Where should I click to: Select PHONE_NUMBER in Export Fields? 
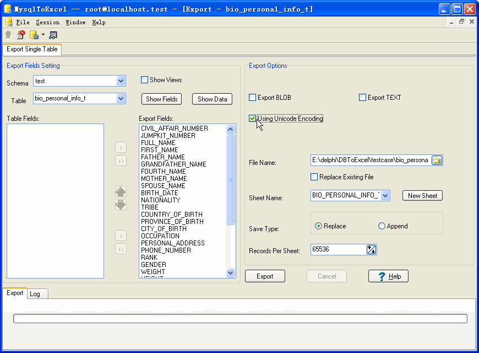click(166, 250)
